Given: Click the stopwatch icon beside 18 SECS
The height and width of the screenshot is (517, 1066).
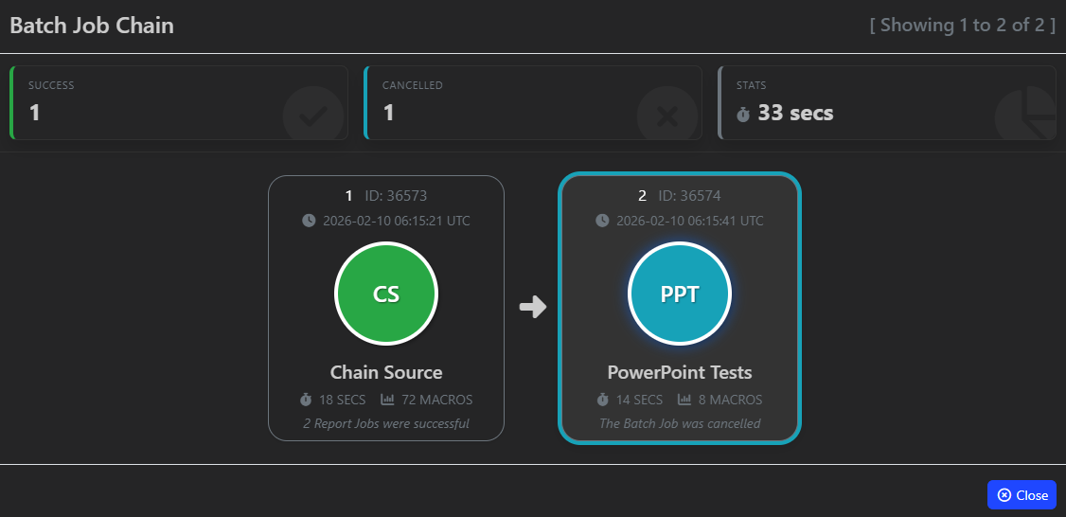Looking at the screenshot, I should [x=305, y=400].
